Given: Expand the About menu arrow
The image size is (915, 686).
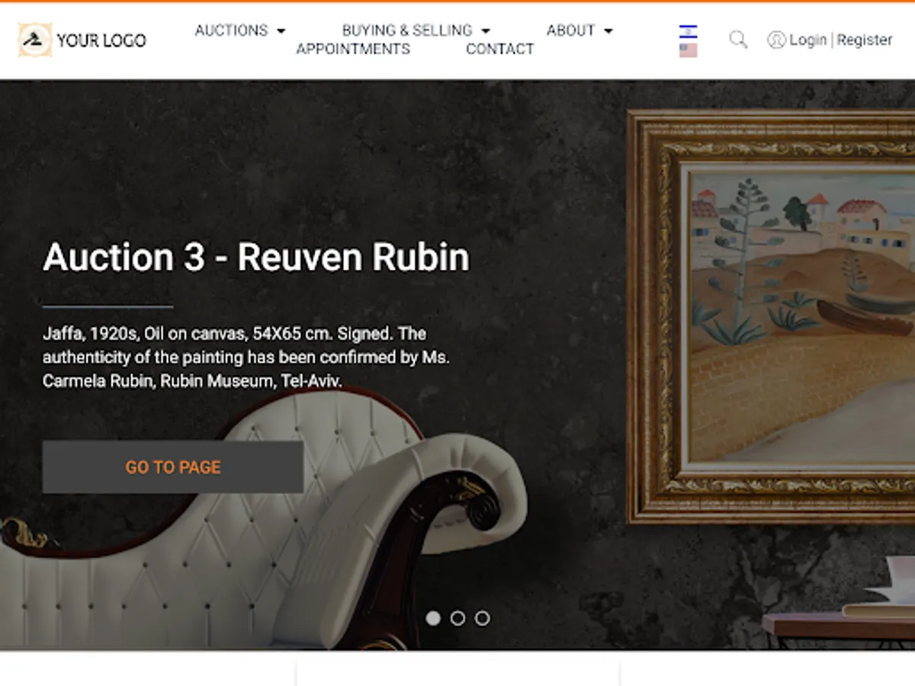Looking at the screenshot, I should click(608, 31).
